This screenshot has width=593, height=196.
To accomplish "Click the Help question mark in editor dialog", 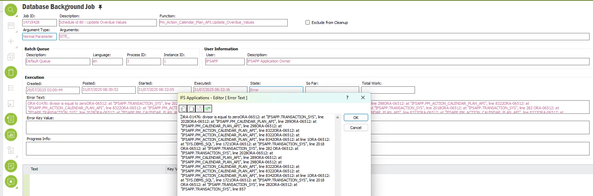I will point(347,98).
